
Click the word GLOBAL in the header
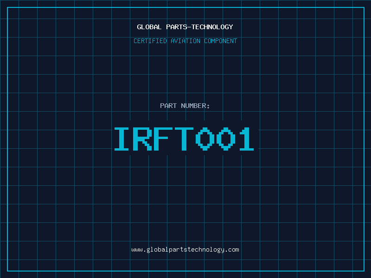149,27
